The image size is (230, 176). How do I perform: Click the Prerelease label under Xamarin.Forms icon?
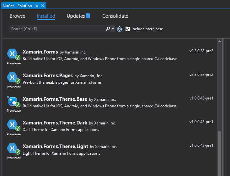[14, 63]
